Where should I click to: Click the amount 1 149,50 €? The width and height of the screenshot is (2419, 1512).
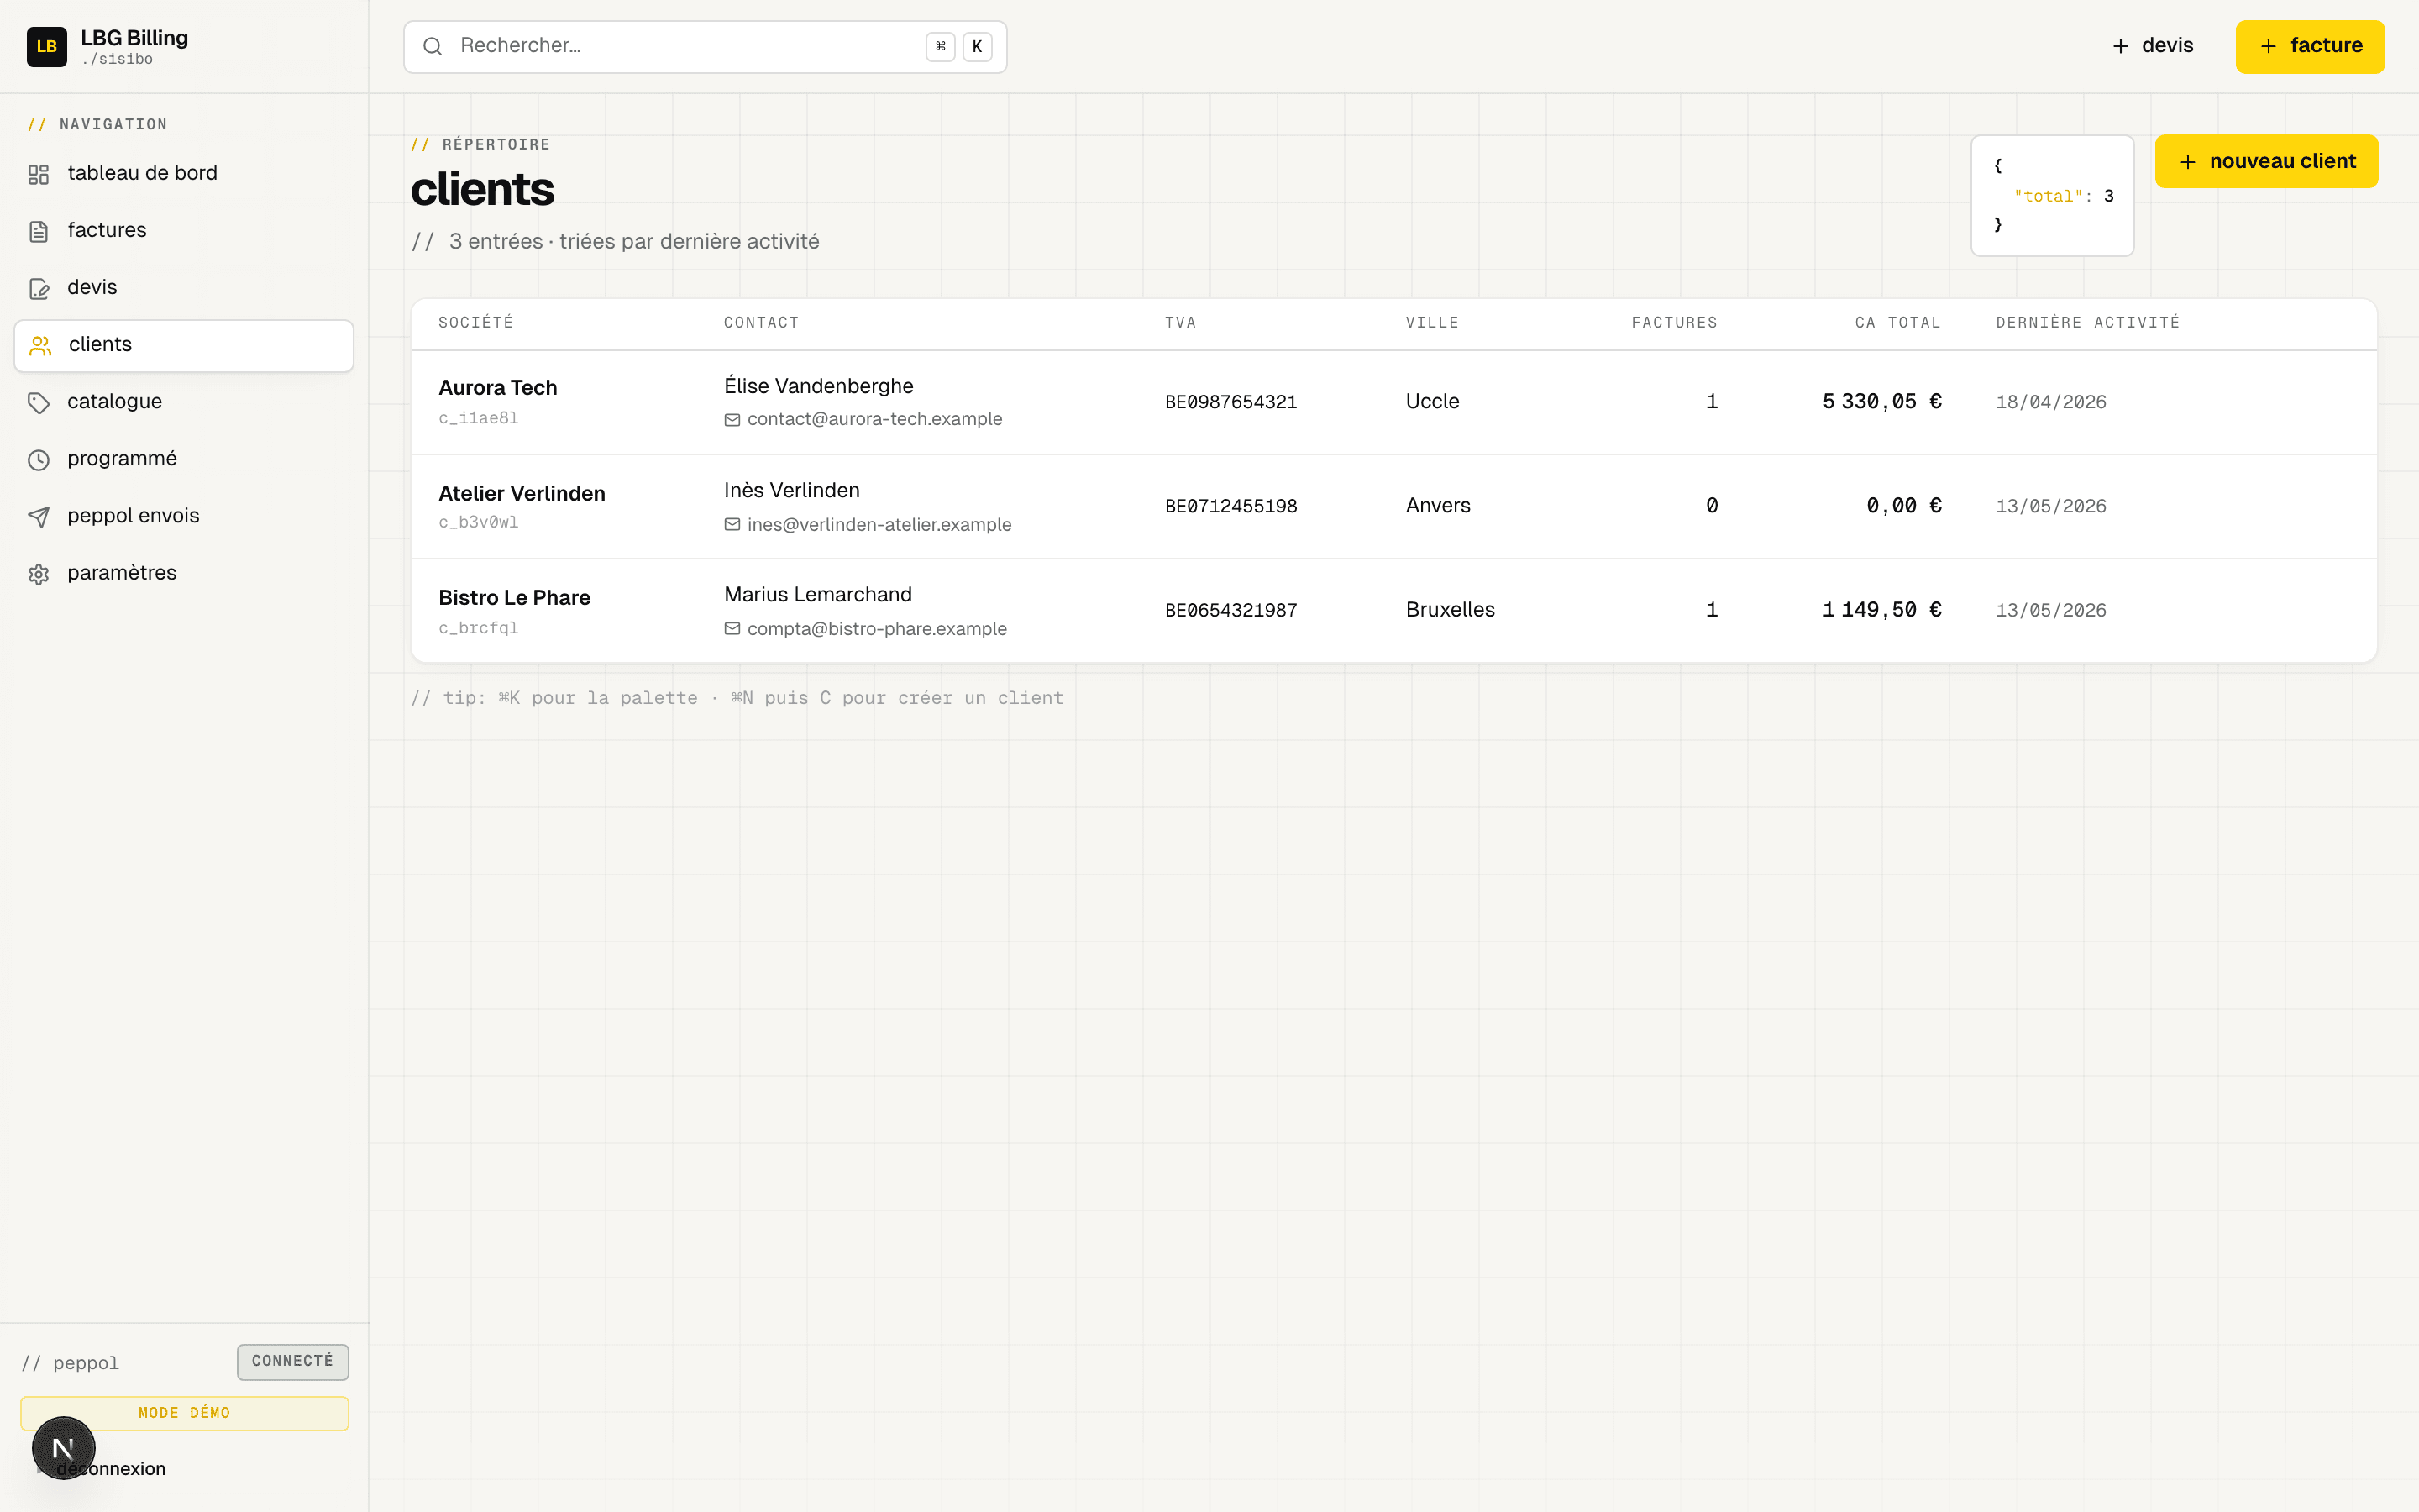1881,609
